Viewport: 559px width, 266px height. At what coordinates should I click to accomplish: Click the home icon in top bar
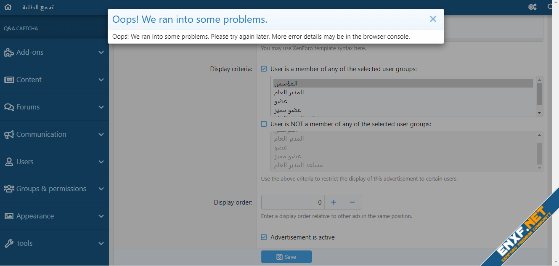pyautogui.click(x=8, y=7)
